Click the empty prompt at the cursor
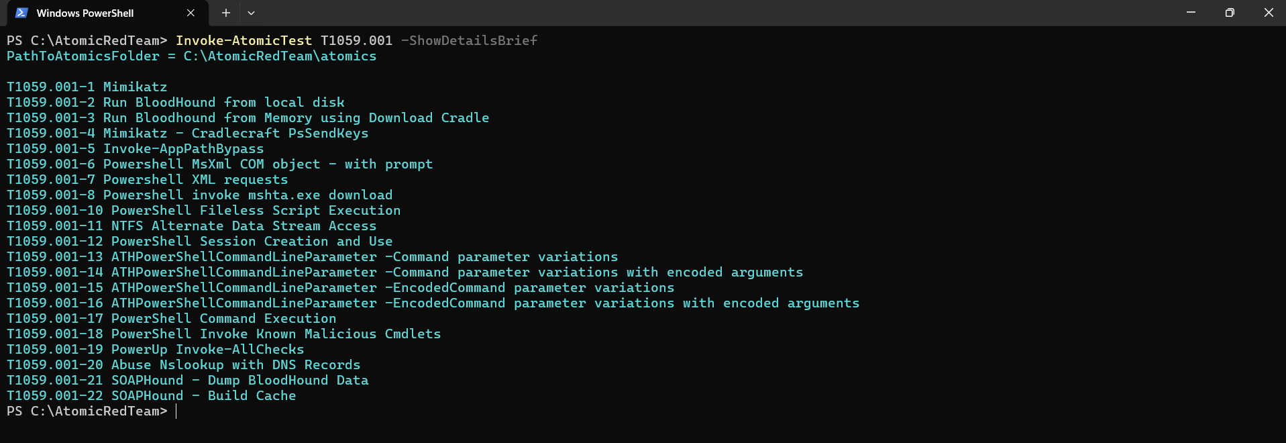 176,411
